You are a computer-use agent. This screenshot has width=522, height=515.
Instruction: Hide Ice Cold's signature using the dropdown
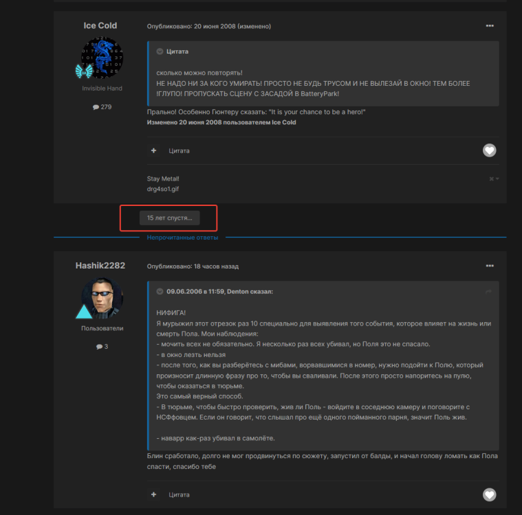[x=494, y=179]
